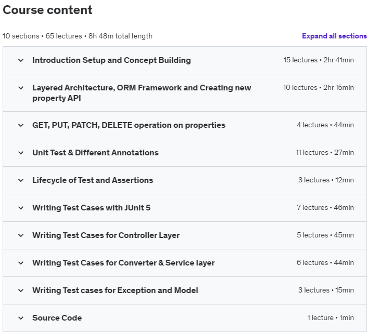
Task: Select title GET, PUT, PATCH, DELETE operation on properties
Action: pos(129,125)
